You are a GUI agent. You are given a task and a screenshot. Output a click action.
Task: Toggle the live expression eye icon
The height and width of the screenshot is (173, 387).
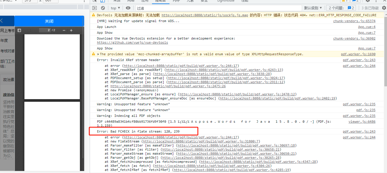point(128,8)
